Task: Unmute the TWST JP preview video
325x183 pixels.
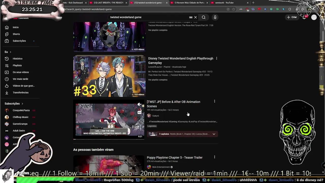Action: point(139,104)
